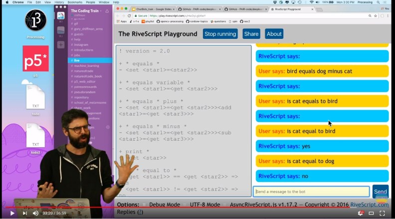Enter fullscreen in the video player

coord(382,213)
